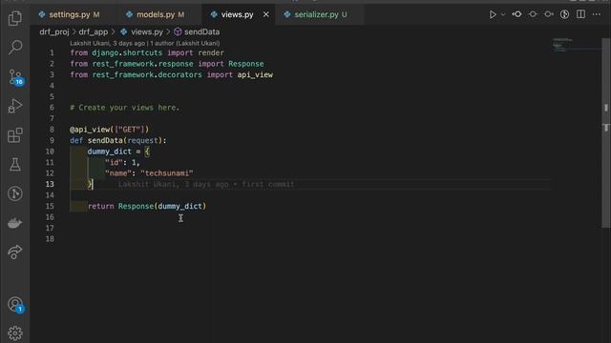Click drf_app in the breadcrumb

coord(94,31)
